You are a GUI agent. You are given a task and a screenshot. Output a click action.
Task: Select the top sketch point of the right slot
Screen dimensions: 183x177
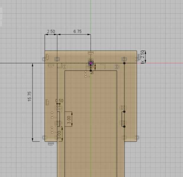click(x=124, y=112)
